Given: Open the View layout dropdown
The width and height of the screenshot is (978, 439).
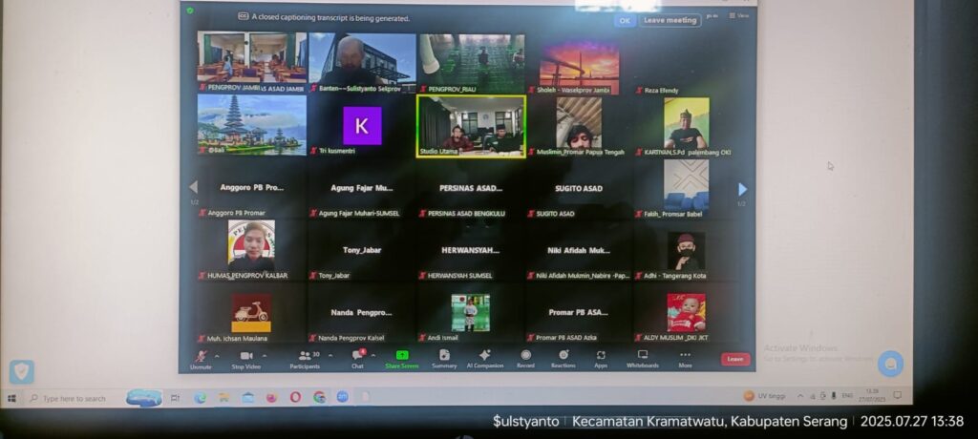Looking at the screenshot, I should pos(738,16).
